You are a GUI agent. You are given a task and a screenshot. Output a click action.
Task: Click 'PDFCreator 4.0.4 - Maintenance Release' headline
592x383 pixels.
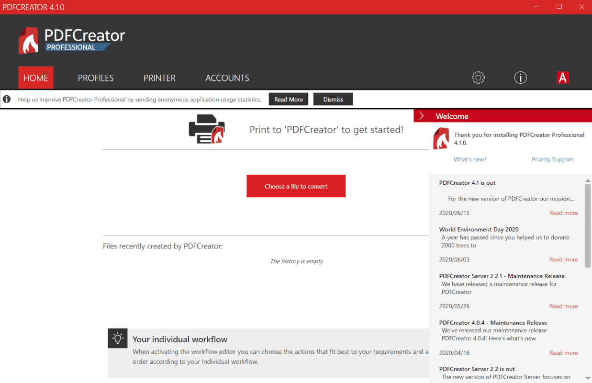pyautogui.click(x=493, y=323)
